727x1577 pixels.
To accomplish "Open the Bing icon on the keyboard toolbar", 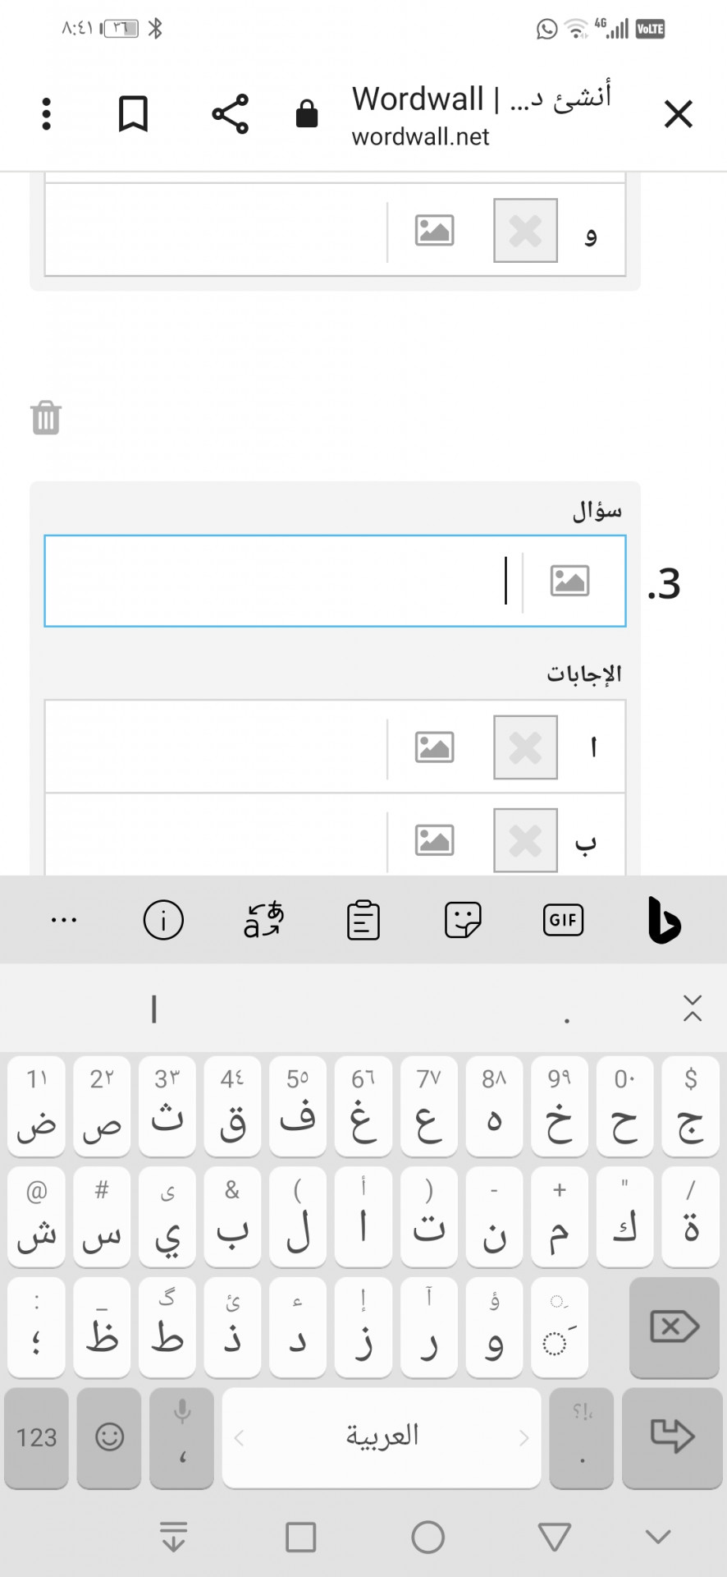I will (663, 920).
